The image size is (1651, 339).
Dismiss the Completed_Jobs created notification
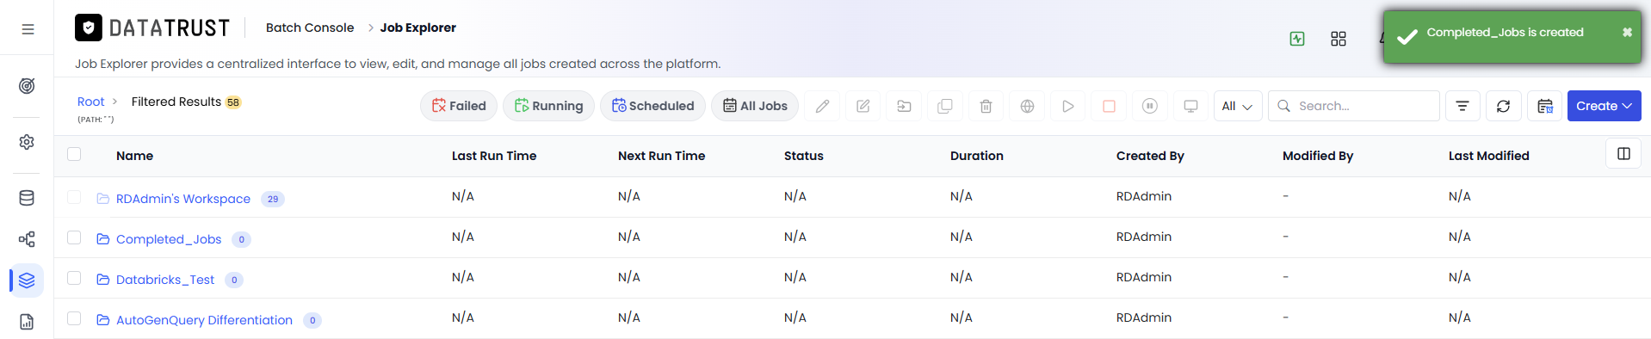pos(1627,32)
